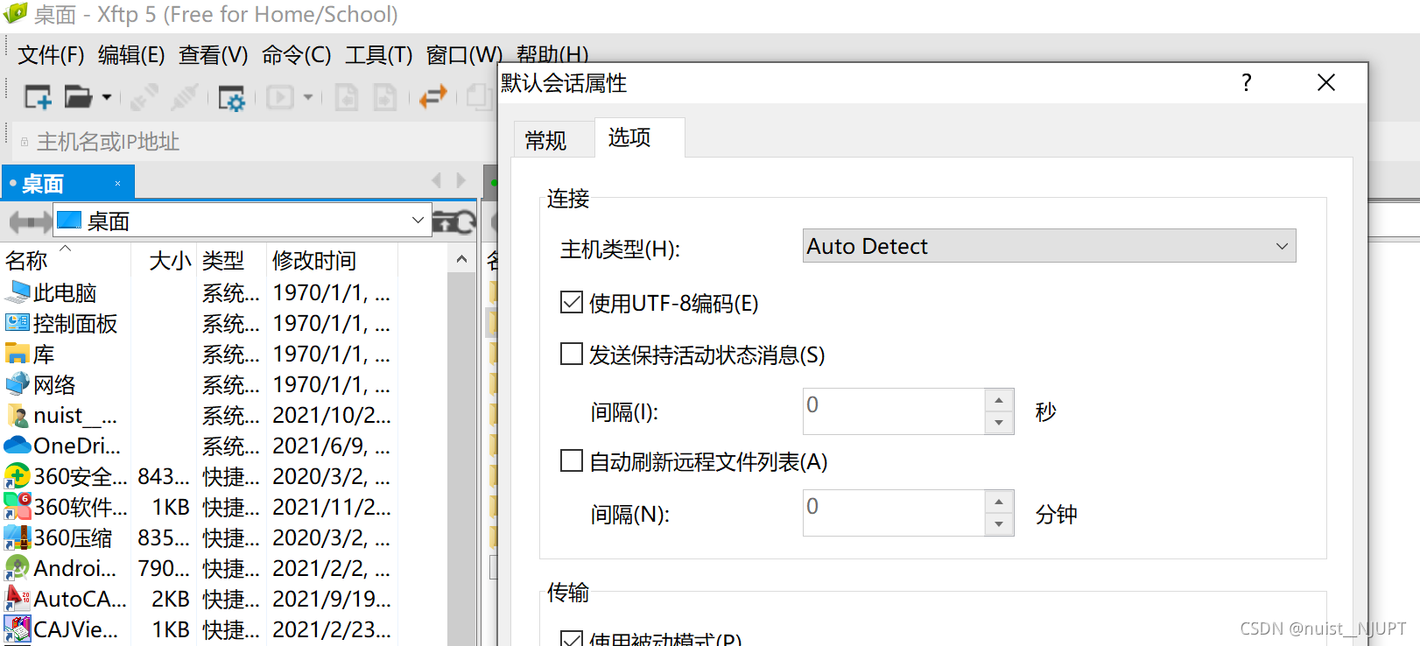Open the 主机类型 Auto Detect dropdown
The height and width of the screenshot is (646, 1420).
tap(1049, 246)
